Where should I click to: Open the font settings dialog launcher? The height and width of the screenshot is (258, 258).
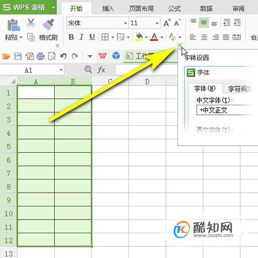pyautogui.click(x=180, y=46)
